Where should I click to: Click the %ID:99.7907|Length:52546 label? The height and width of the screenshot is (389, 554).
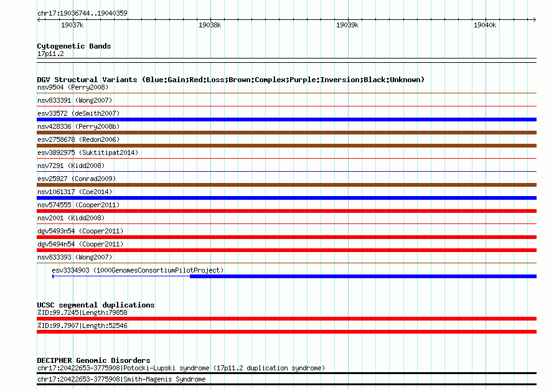click(x=82, y=326)
